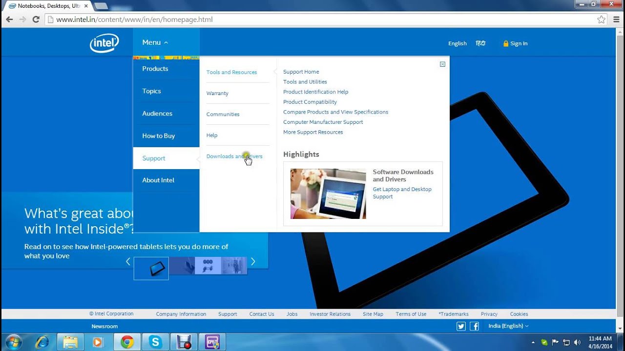Open Intel Twitter page icon
The width and height of the screenshot is (625, 351).
(x=461, y=326)
